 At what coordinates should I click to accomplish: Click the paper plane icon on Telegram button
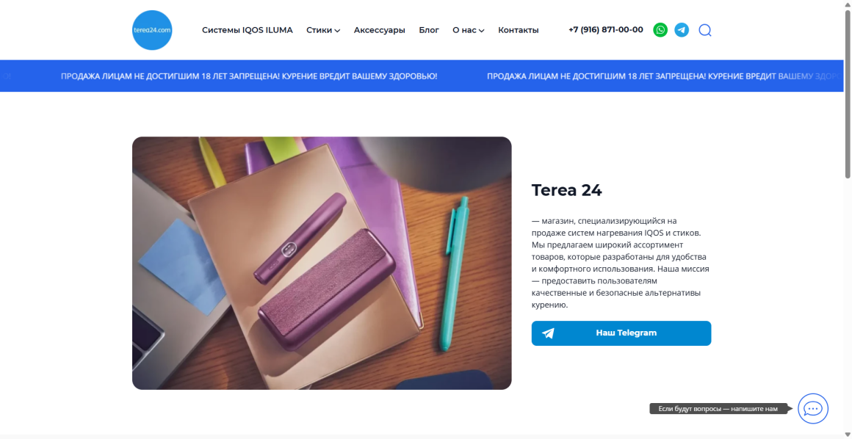point(548,333)
